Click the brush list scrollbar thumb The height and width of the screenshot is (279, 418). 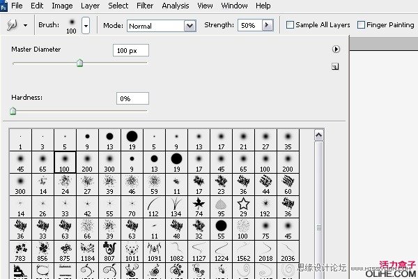tap(319, 228)
